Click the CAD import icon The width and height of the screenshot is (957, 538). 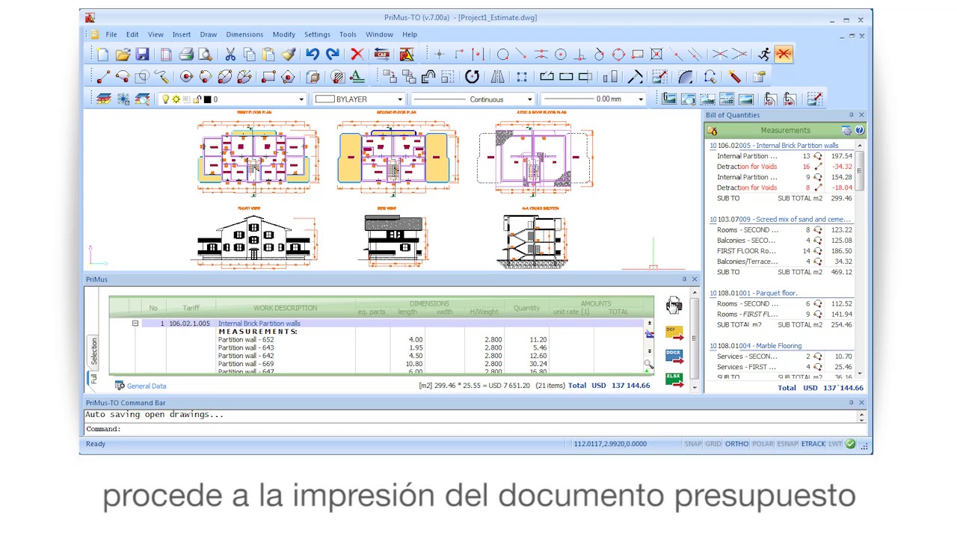point(381,55)
